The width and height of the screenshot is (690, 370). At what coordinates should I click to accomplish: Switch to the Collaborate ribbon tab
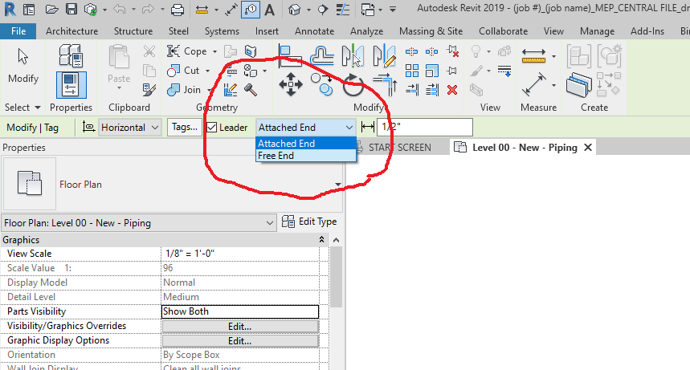(504, 31)
